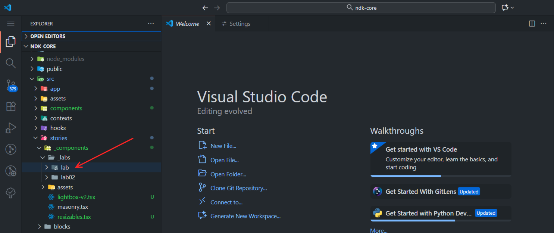Open the hamburger application menu
554x233 pixels.
tap(11, 24)
